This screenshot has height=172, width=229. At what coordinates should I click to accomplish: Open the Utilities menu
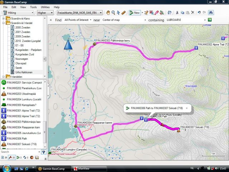pyautogui.click(x=45, y=7)
